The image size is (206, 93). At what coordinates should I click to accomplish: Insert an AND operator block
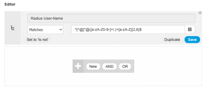pyautogui.click(x=109, y=66)
